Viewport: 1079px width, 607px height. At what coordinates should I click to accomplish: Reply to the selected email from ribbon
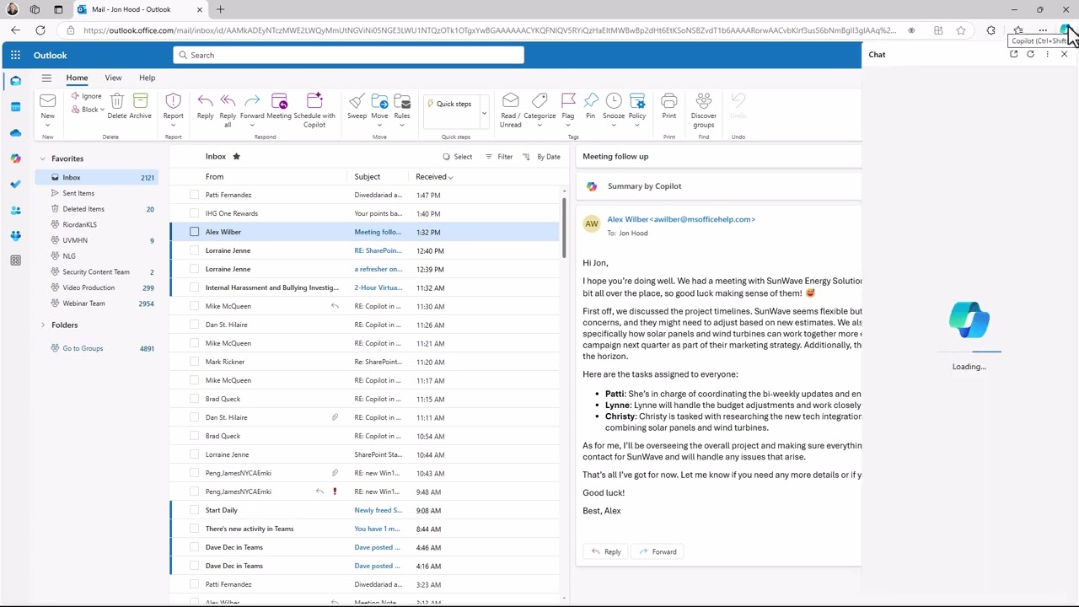205,101
